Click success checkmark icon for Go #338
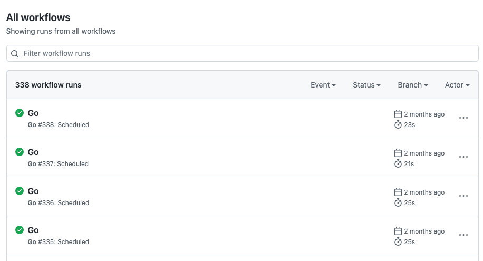 pos(20,113)
